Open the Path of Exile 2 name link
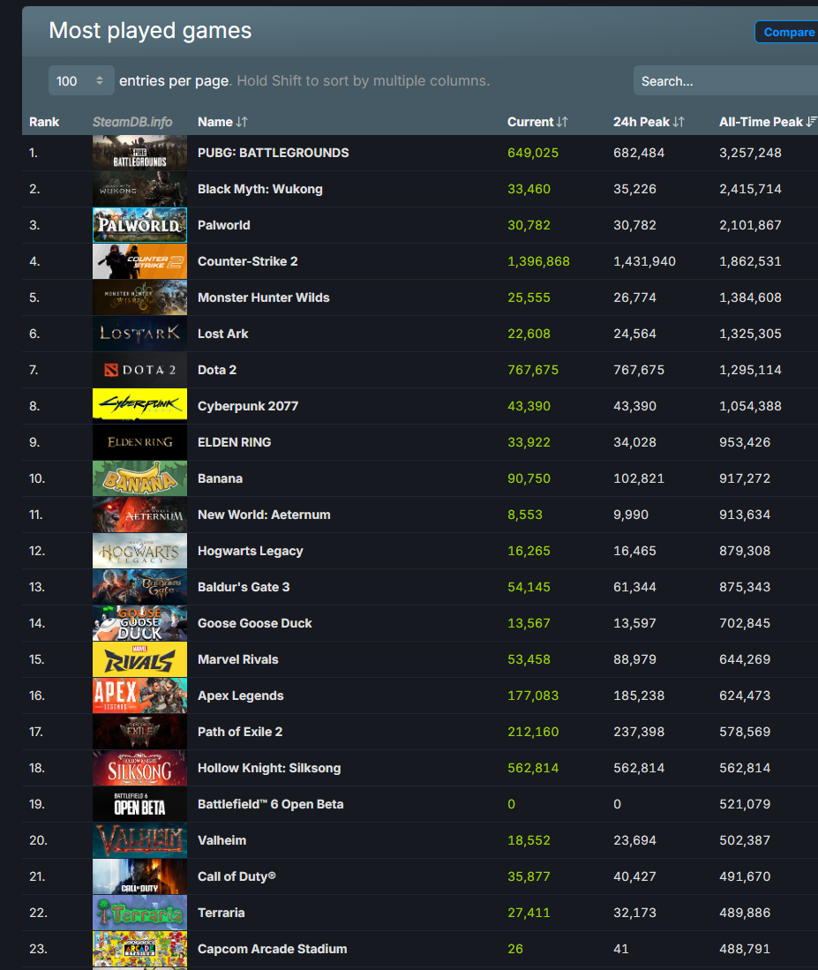The width and height of the screenshot is (818, 970). (240, 732)
